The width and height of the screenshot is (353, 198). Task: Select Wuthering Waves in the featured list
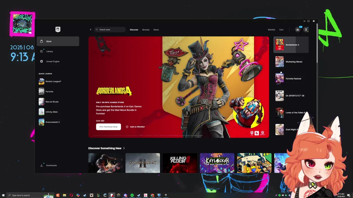point(291,62)
